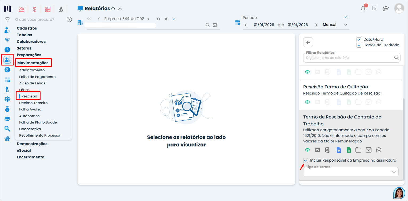Toggle Dados do Escritório checkbox

coord(359,45)
